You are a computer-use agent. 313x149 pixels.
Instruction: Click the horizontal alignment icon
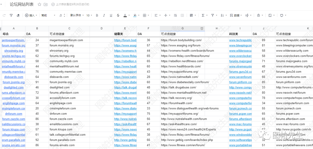(156, 15)
